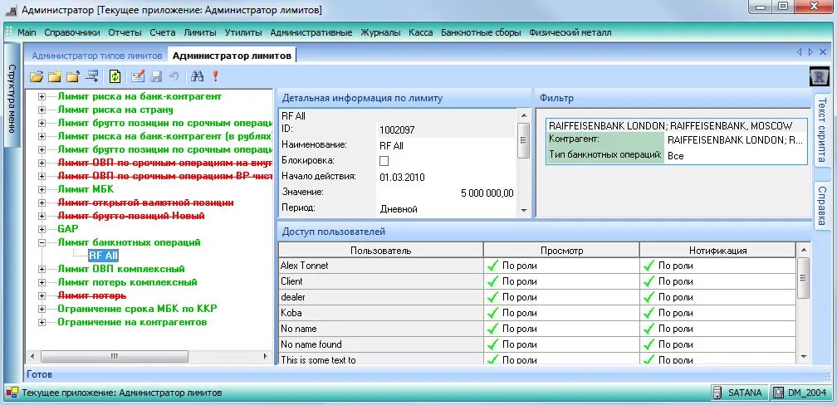Click the application icon in status bar
Viewport: 837px width, 405px height.
[x=12, y=393]
